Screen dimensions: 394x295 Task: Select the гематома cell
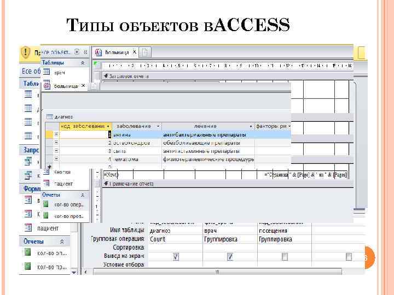pyautogui.click(x=136, y=160)
